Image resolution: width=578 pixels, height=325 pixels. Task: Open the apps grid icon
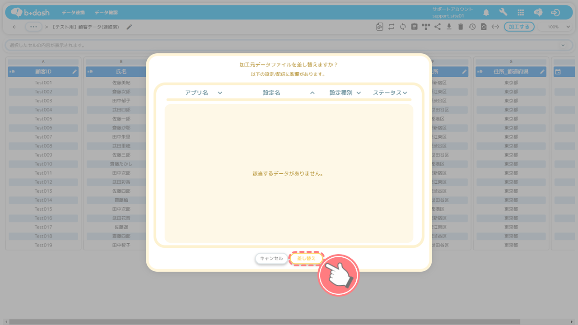[521, 13]
